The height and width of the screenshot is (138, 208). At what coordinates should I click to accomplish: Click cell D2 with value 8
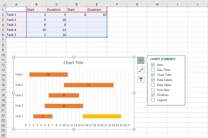point(77,15)
